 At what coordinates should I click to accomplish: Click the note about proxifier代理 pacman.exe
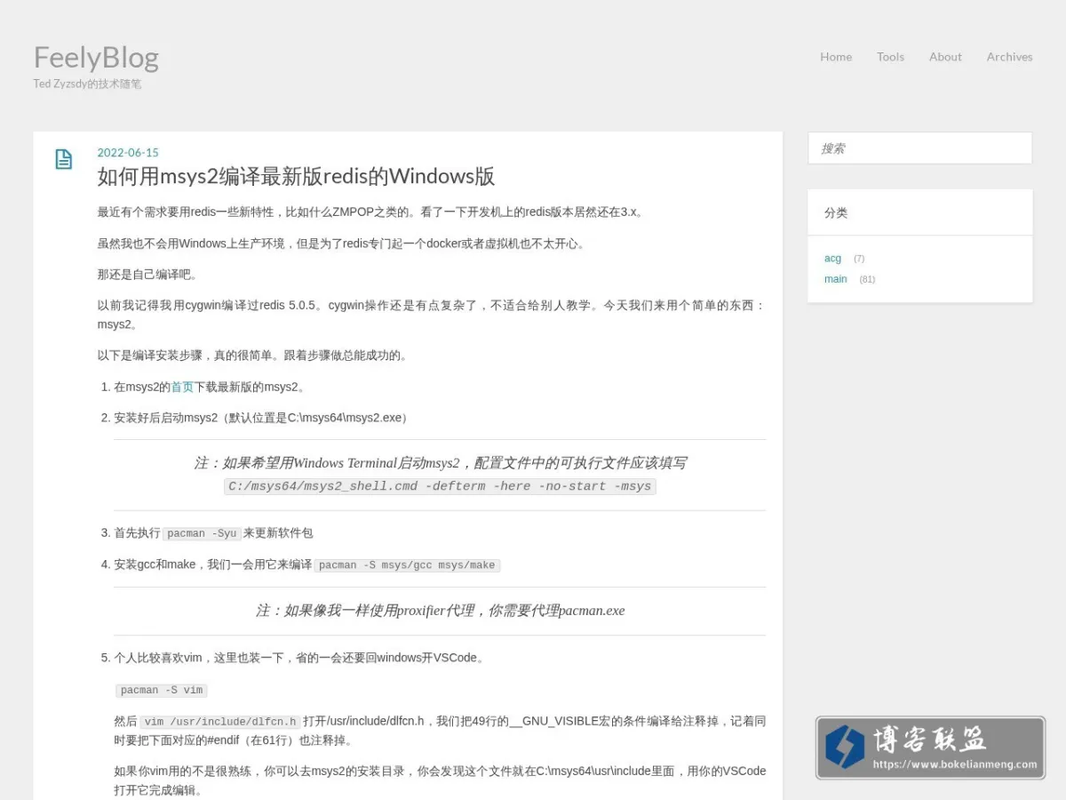coord(440,611)
